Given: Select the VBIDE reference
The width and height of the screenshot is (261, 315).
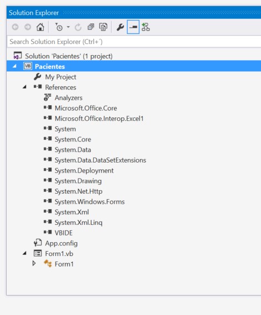Looking at the screenshot, I should click(x=63, y=233).
